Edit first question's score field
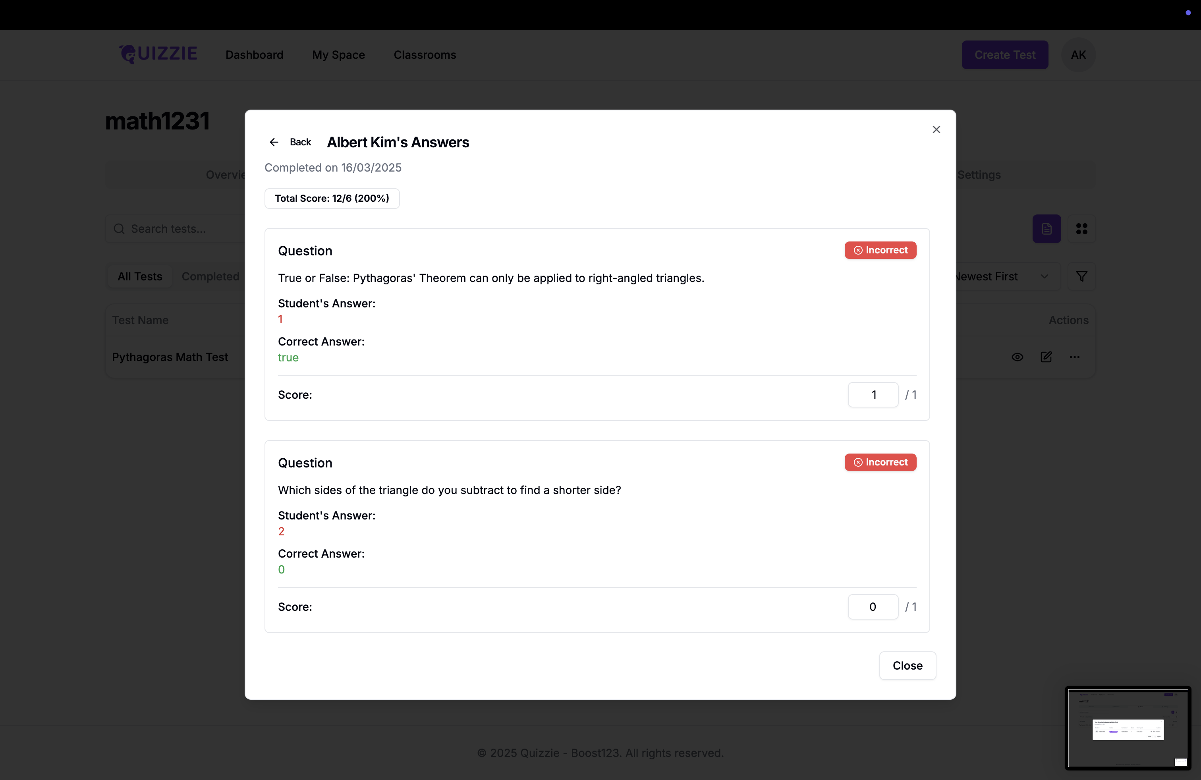The width and height of the screenshot is (1201, 780). [x=873, y=394]
